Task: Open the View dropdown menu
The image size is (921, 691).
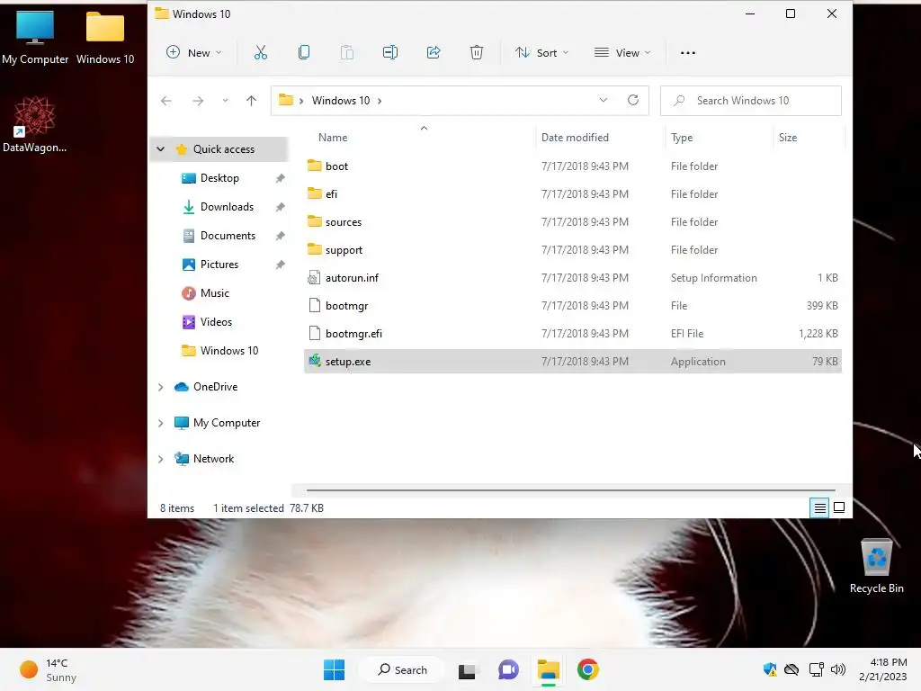Action: 622,53
